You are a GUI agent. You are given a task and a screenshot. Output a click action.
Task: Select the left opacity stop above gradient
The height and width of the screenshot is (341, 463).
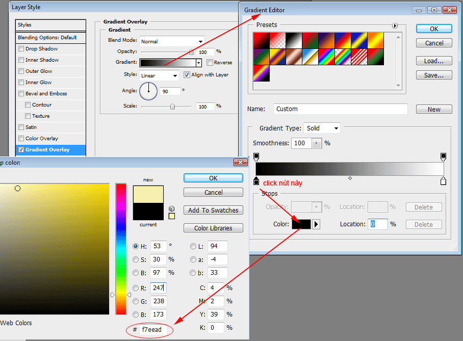256,157
